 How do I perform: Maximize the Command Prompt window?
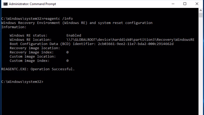pyautogui.click(x=185, y=4)
